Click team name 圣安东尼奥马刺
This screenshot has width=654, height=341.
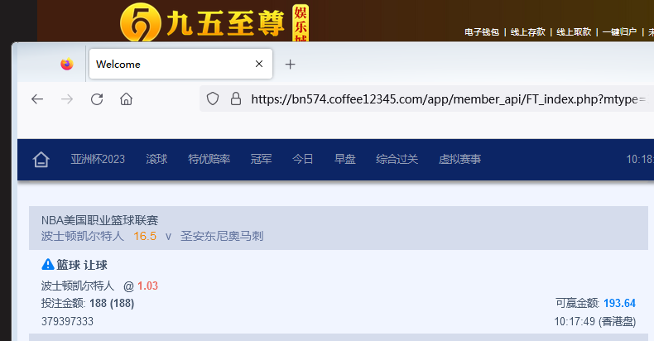point(222,236)
